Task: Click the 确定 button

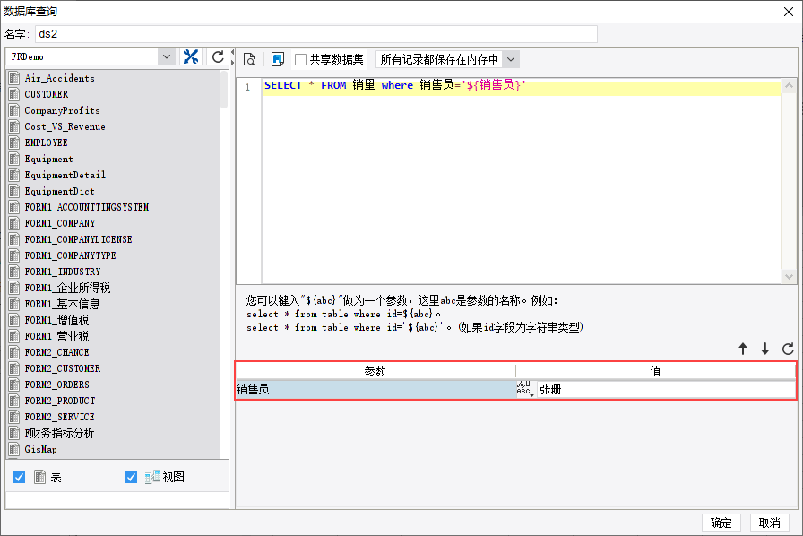Action: pos(721,523)
